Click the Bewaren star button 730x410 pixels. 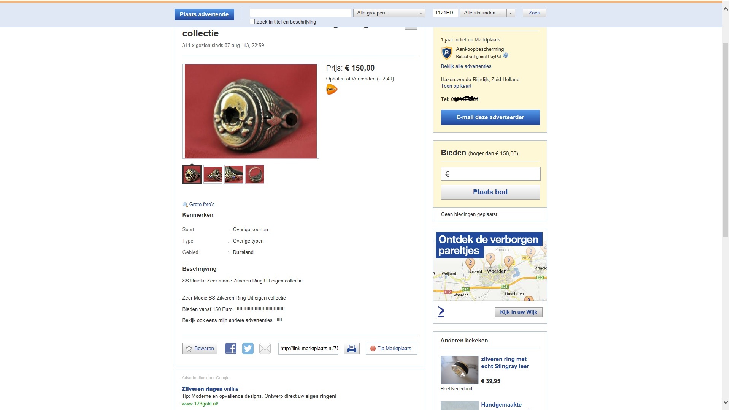click(x=200, y=348)
